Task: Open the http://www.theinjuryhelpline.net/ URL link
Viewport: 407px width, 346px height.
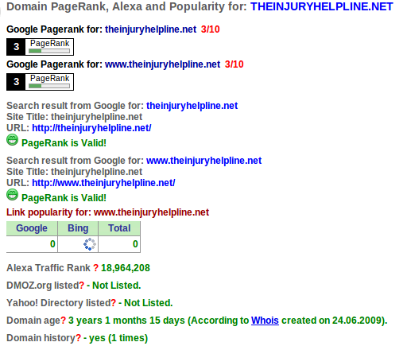Action: (103, 183)
